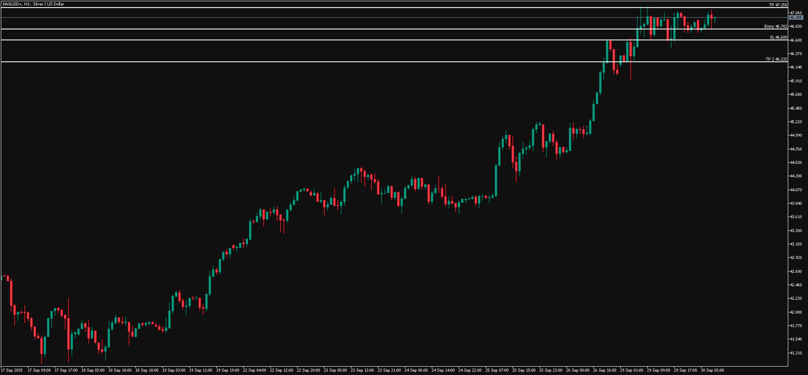
Task: Select the TP 2 46.232 label
Action: [776, 59]
